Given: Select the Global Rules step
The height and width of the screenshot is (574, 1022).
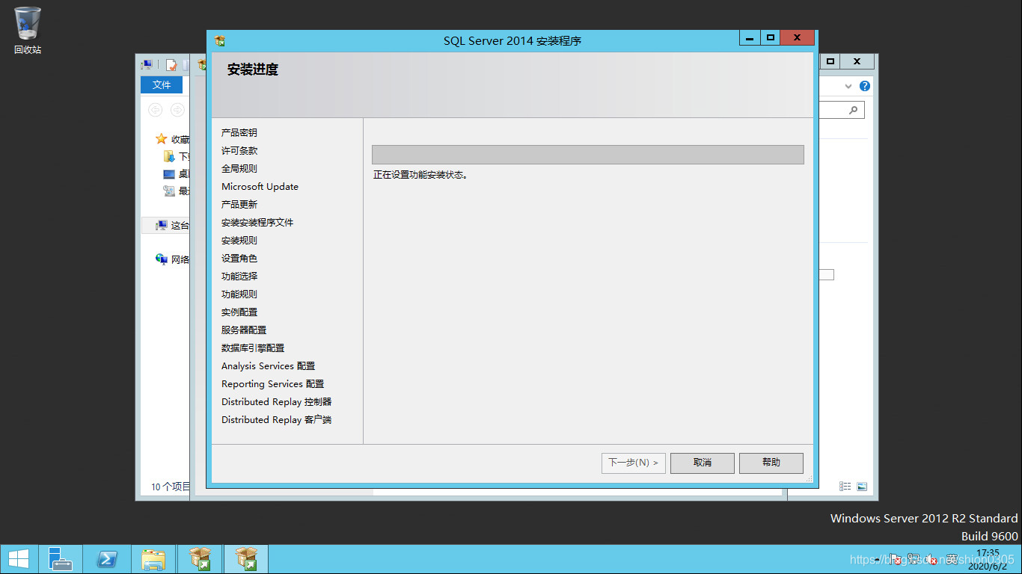Looking at the screenshot, I should point(239,168).
